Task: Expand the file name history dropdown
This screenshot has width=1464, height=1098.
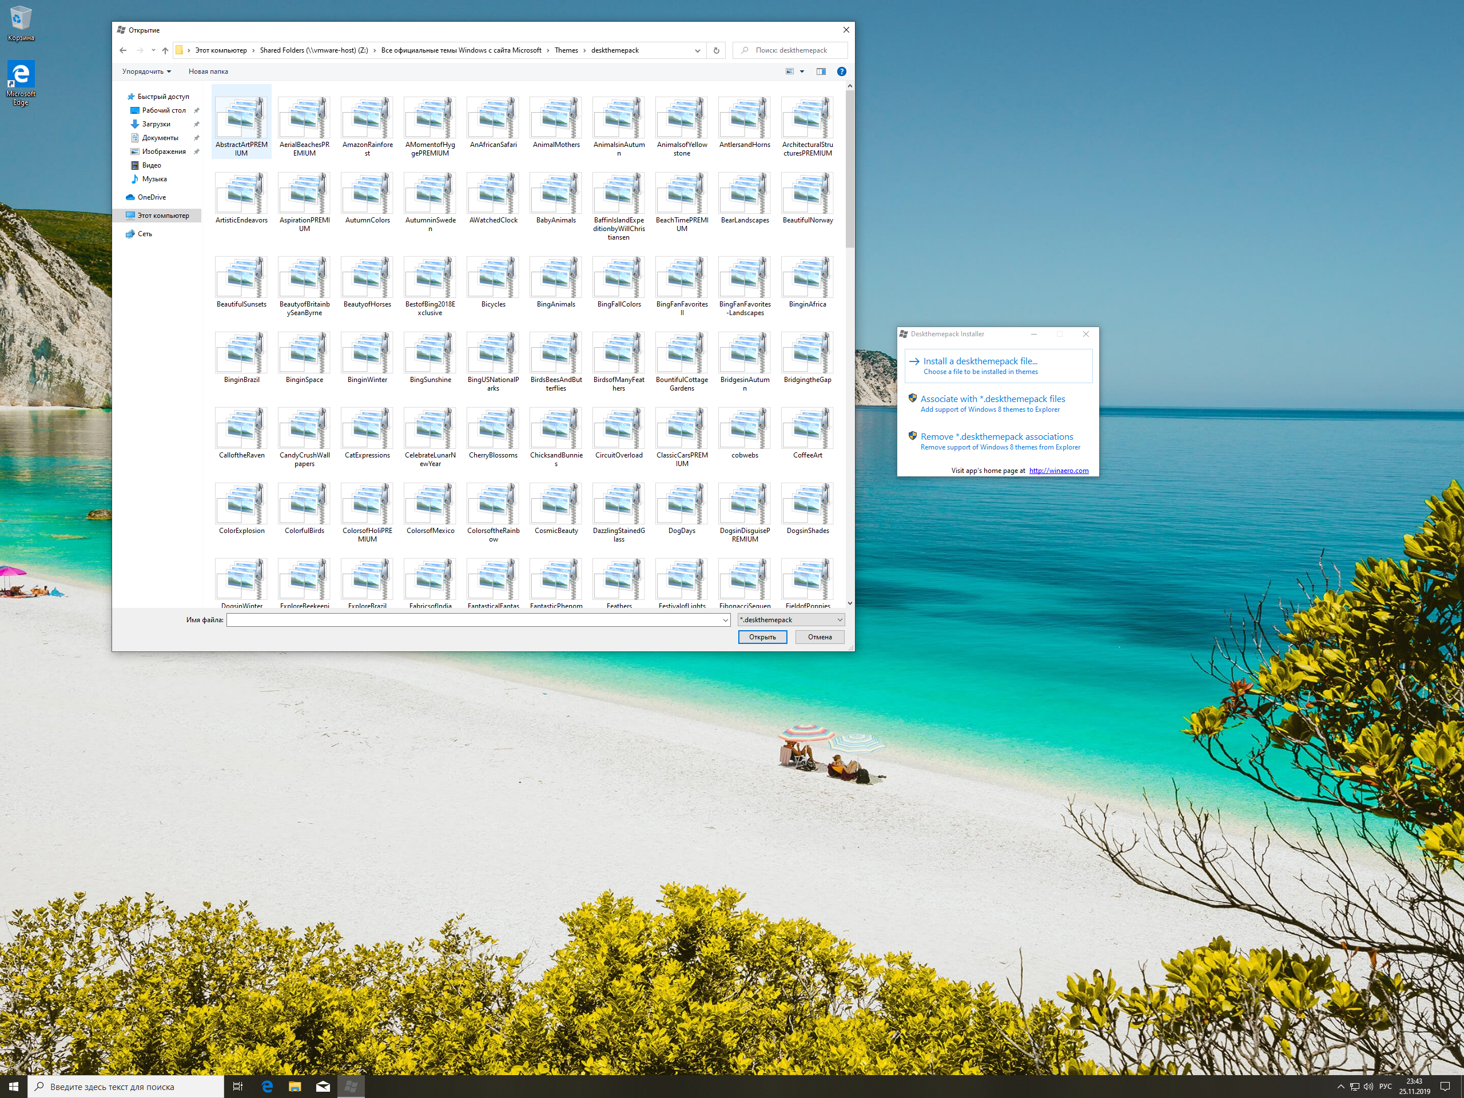Action: [x=725, y=619]
